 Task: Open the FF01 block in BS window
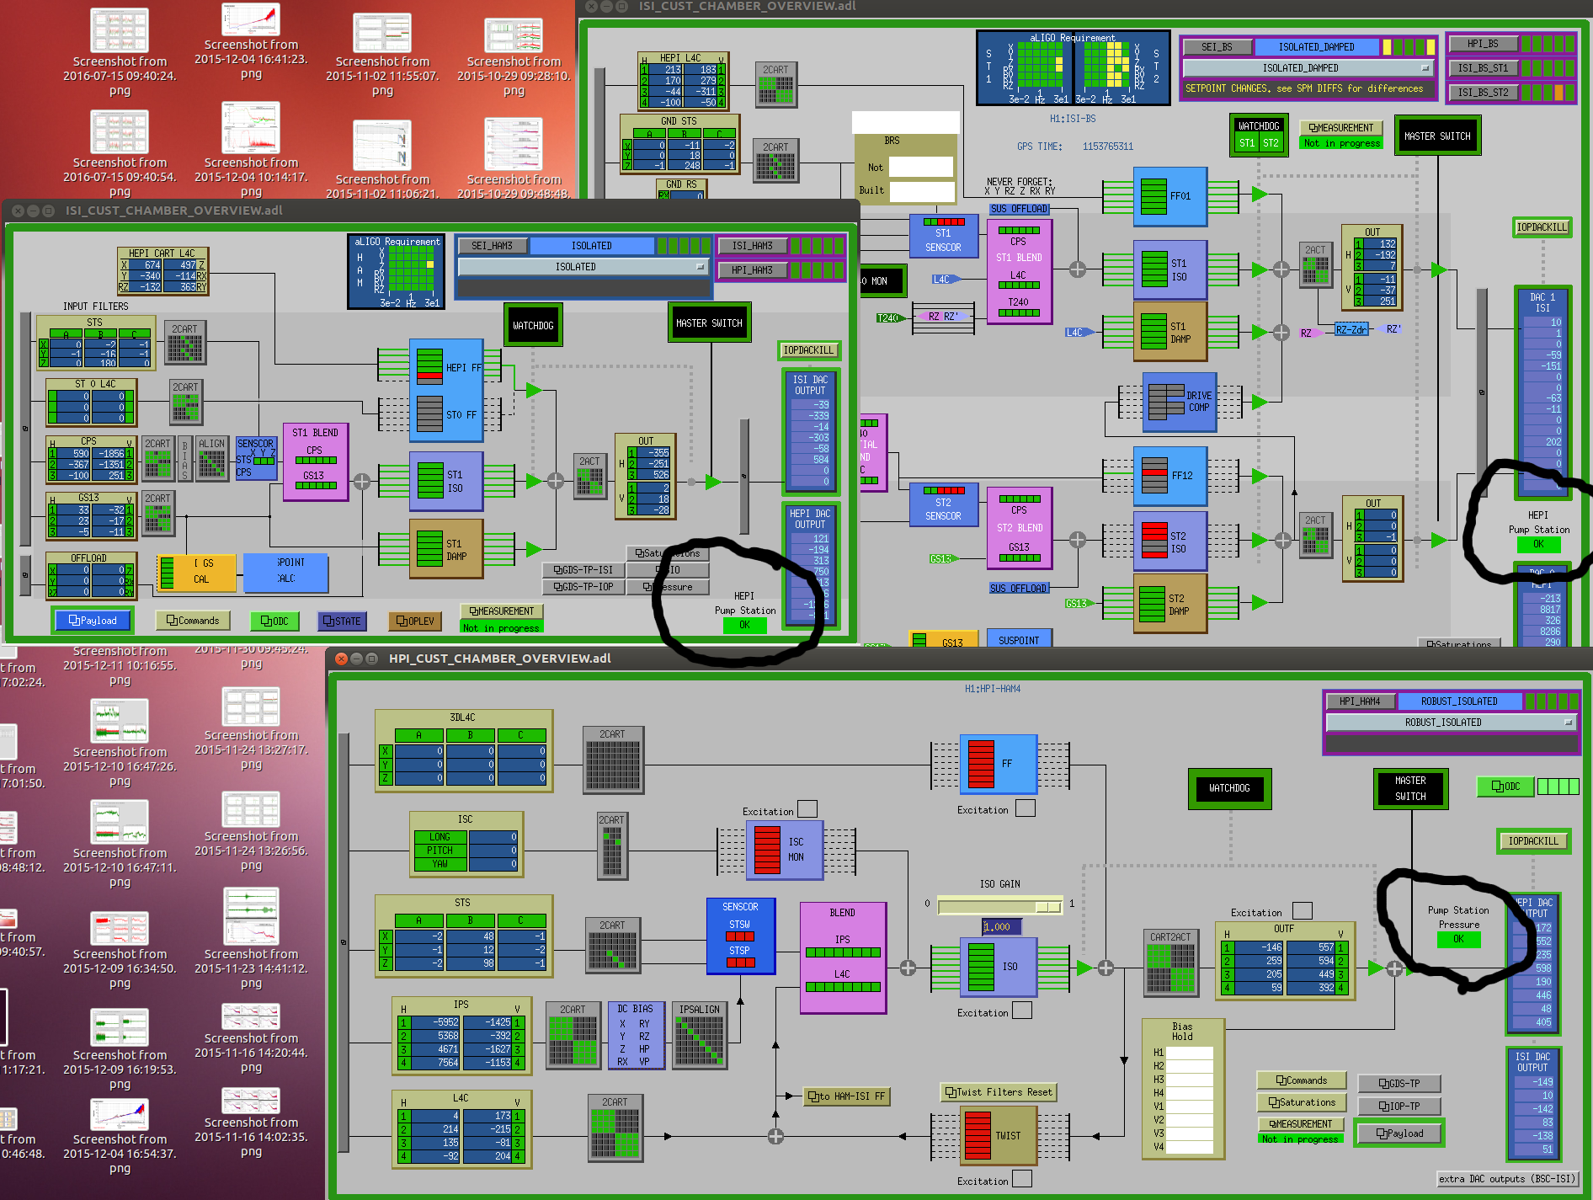pos(1170,196)
